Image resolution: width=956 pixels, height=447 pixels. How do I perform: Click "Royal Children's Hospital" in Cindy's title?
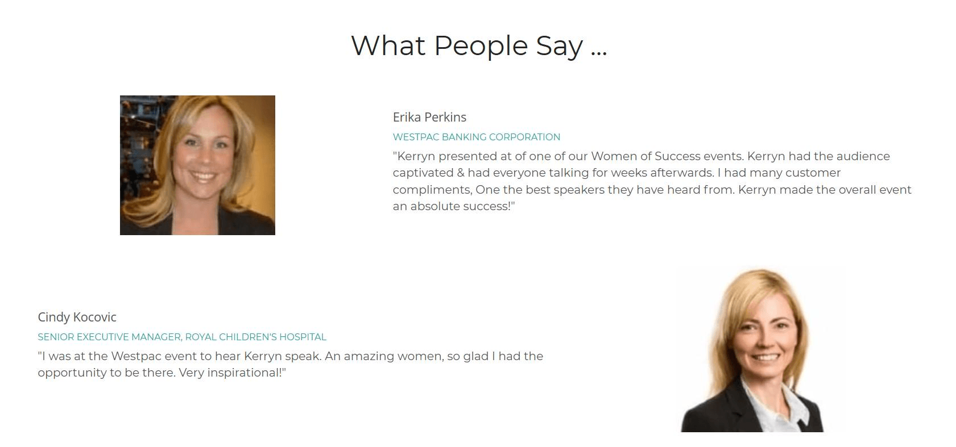(256, 337)
